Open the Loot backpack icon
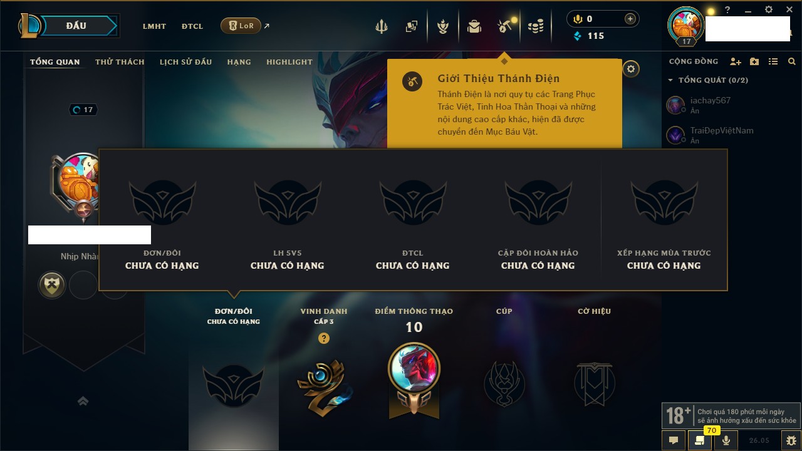 pyautogui.click(x=474, y=26)
